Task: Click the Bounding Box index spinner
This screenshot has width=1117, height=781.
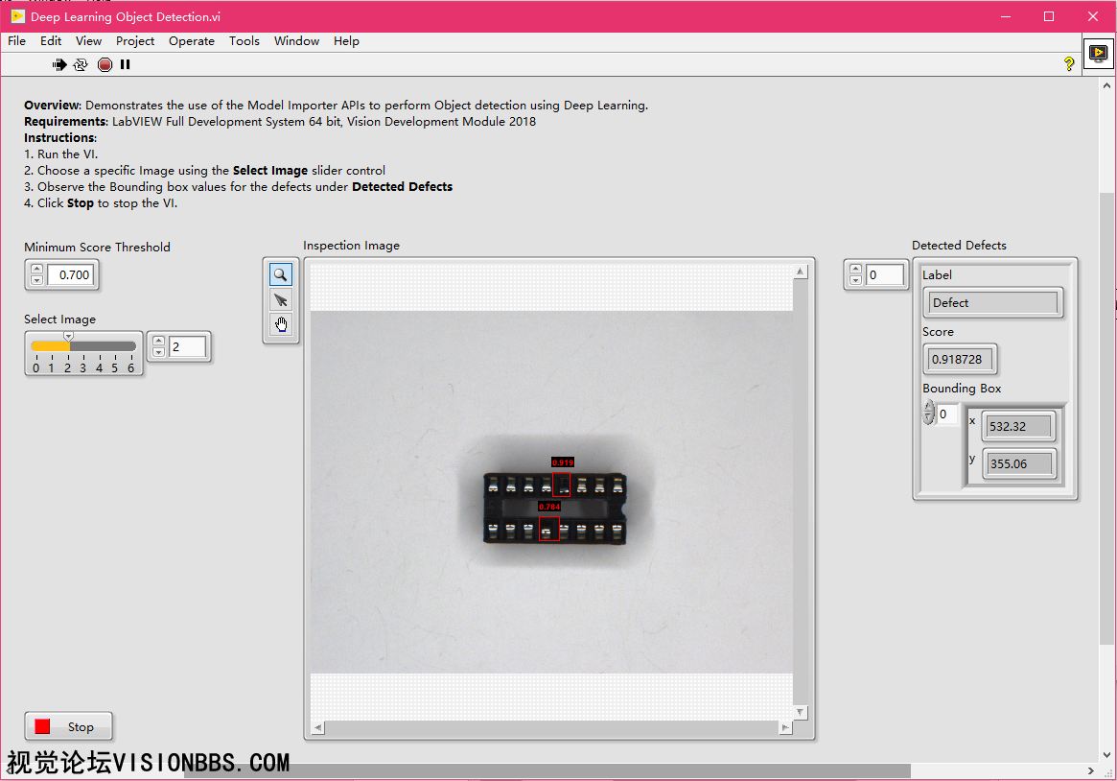Action: click(x=928, y=414)
